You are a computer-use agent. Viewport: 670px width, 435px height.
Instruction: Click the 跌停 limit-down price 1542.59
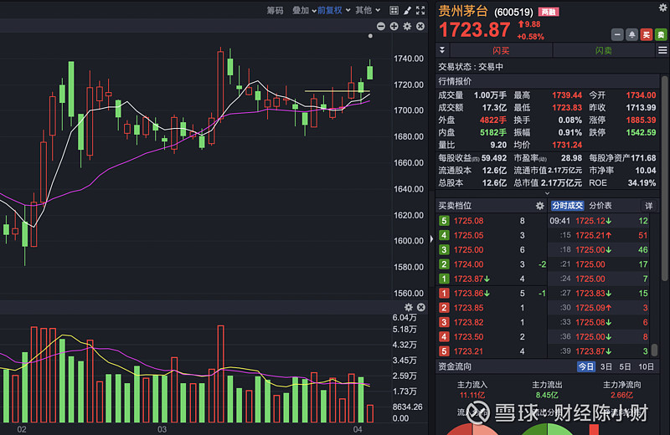click(641, 132)
